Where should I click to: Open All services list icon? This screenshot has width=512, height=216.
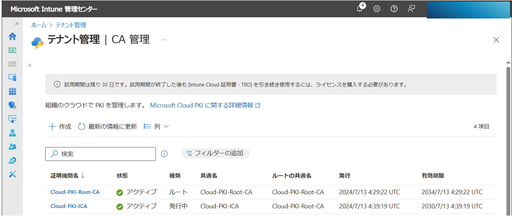tap(12, 64)
